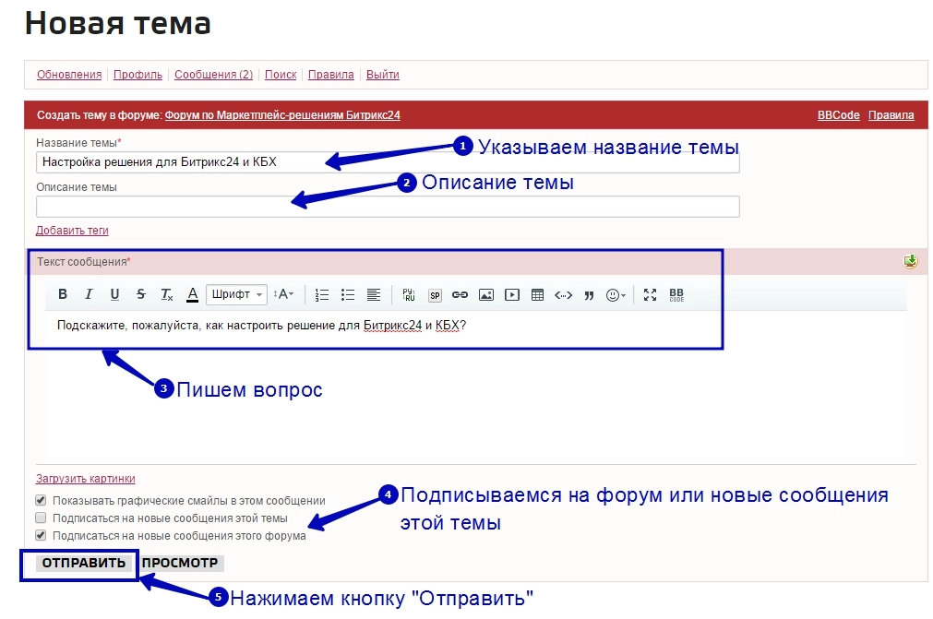933x619 pixels.
Task: Open the Правила page from top menu
Action: 330,75
